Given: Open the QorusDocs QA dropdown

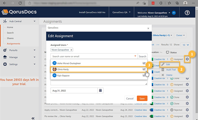Looking at the screenshot, I should pyautogui.click(x=121, y=13).
